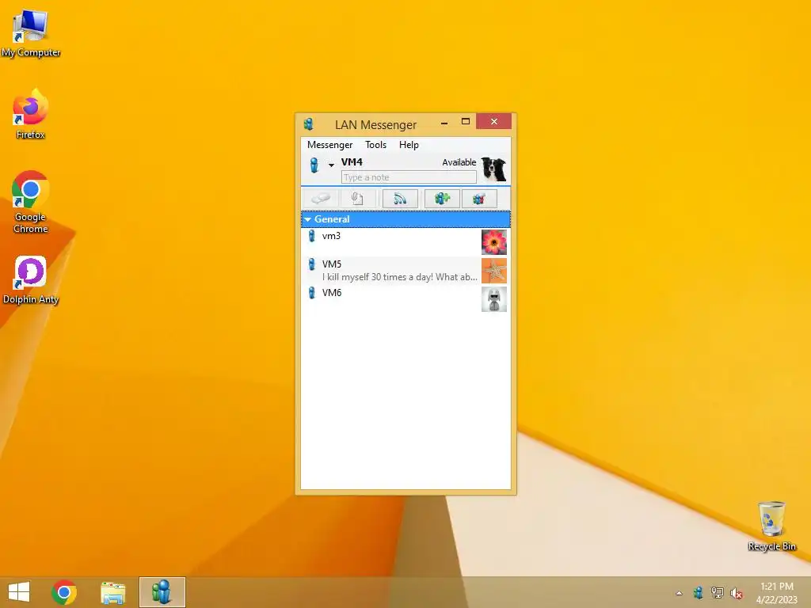Click the muted volume tray icon
The height and width of the screenshot is (608, 811).
point(737,593)
